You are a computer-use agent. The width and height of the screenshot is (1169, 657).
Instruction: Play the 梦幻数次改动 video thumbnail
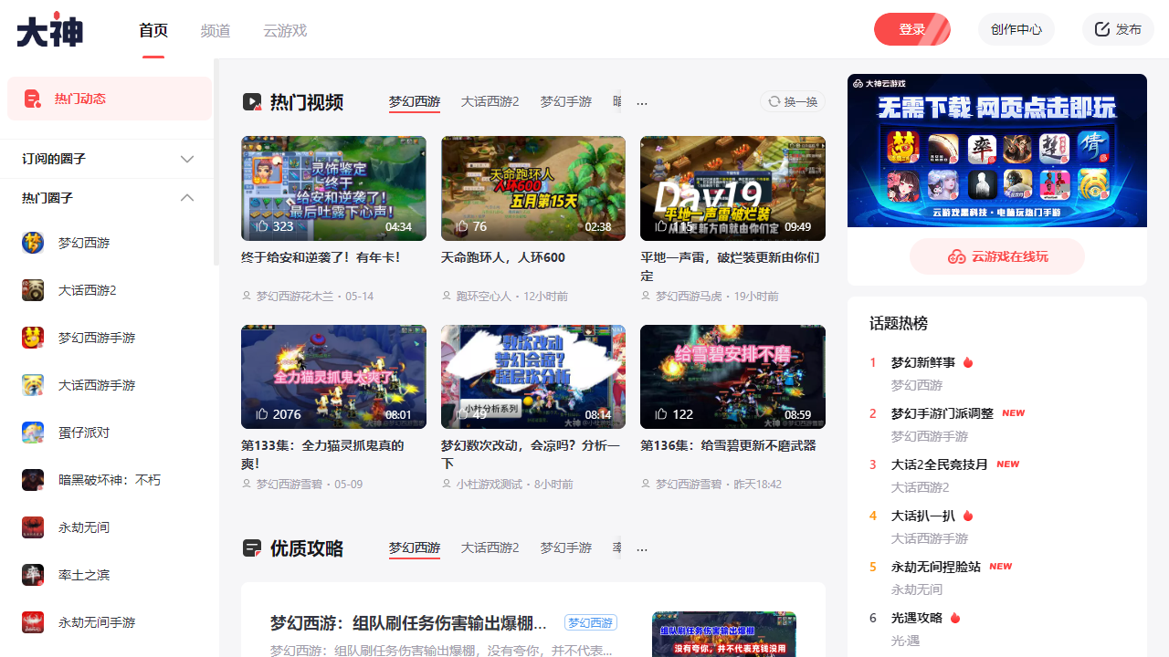click(533, 377)
